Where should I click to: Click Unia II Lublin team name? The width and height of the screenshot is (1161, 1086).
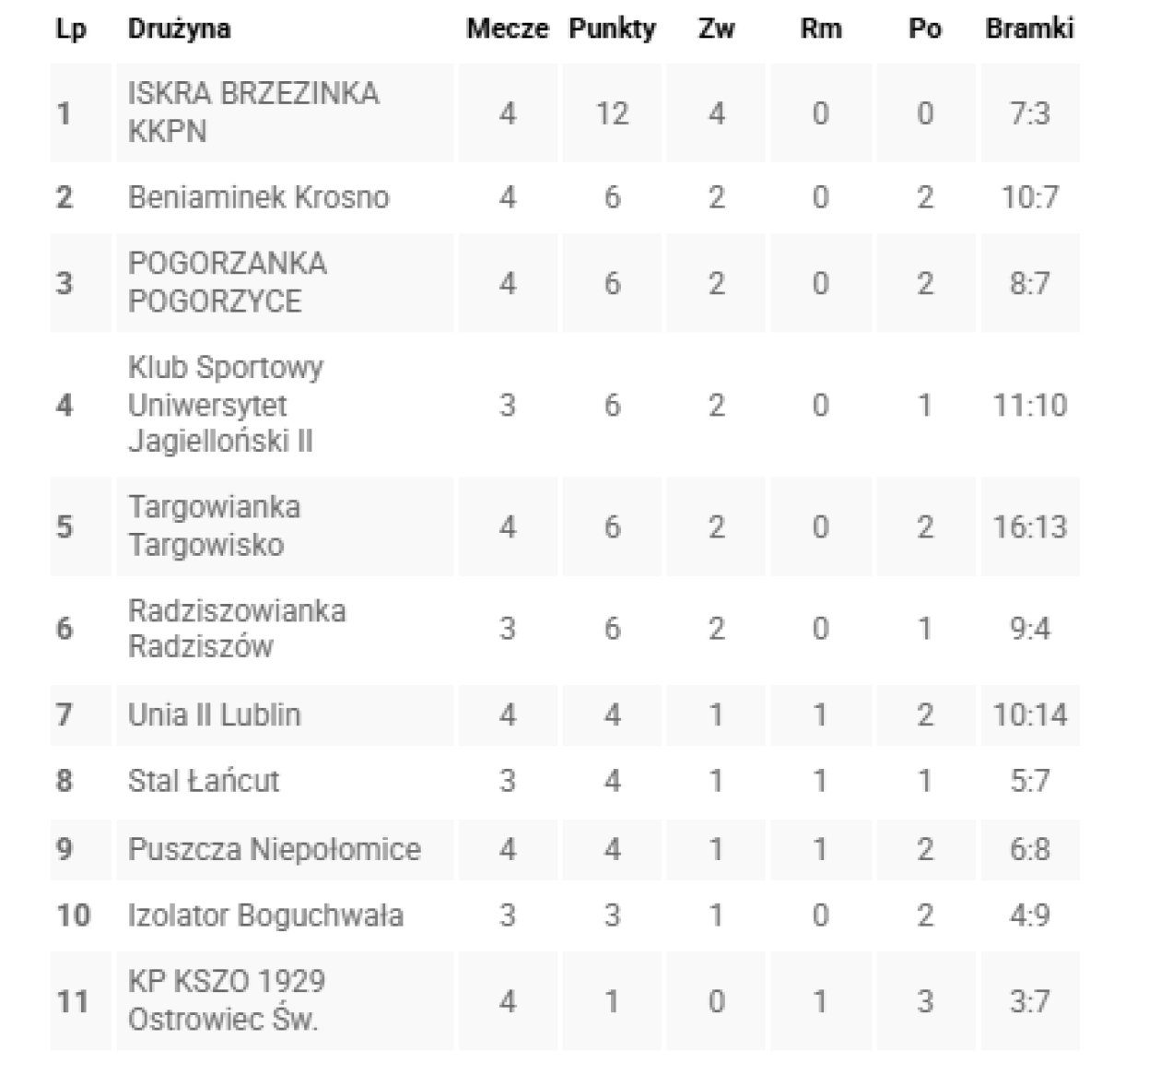pyautogui.click(x=214, y=714)
